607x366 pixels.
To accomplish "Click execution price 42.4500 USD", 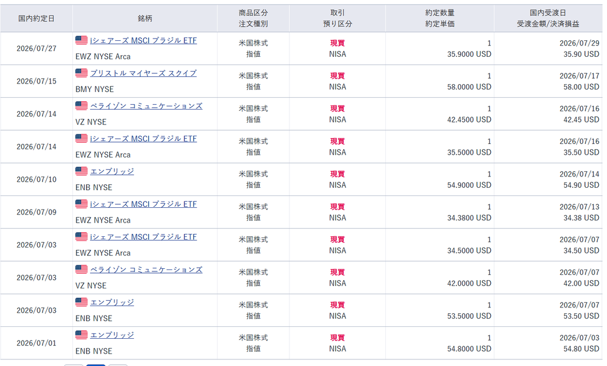I will point(469,120).
